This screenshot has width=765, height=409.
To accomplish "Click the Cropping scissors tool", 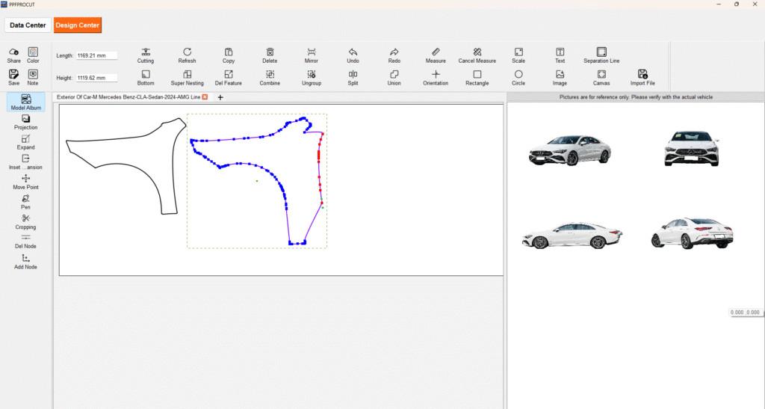I will pyautogui.click(x=25, y=218).
